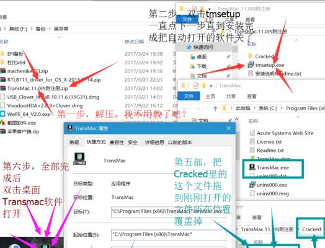Click the properties checkmark icon in TransMac title bar
The image size is (325, 248).
tap(195, 86)
